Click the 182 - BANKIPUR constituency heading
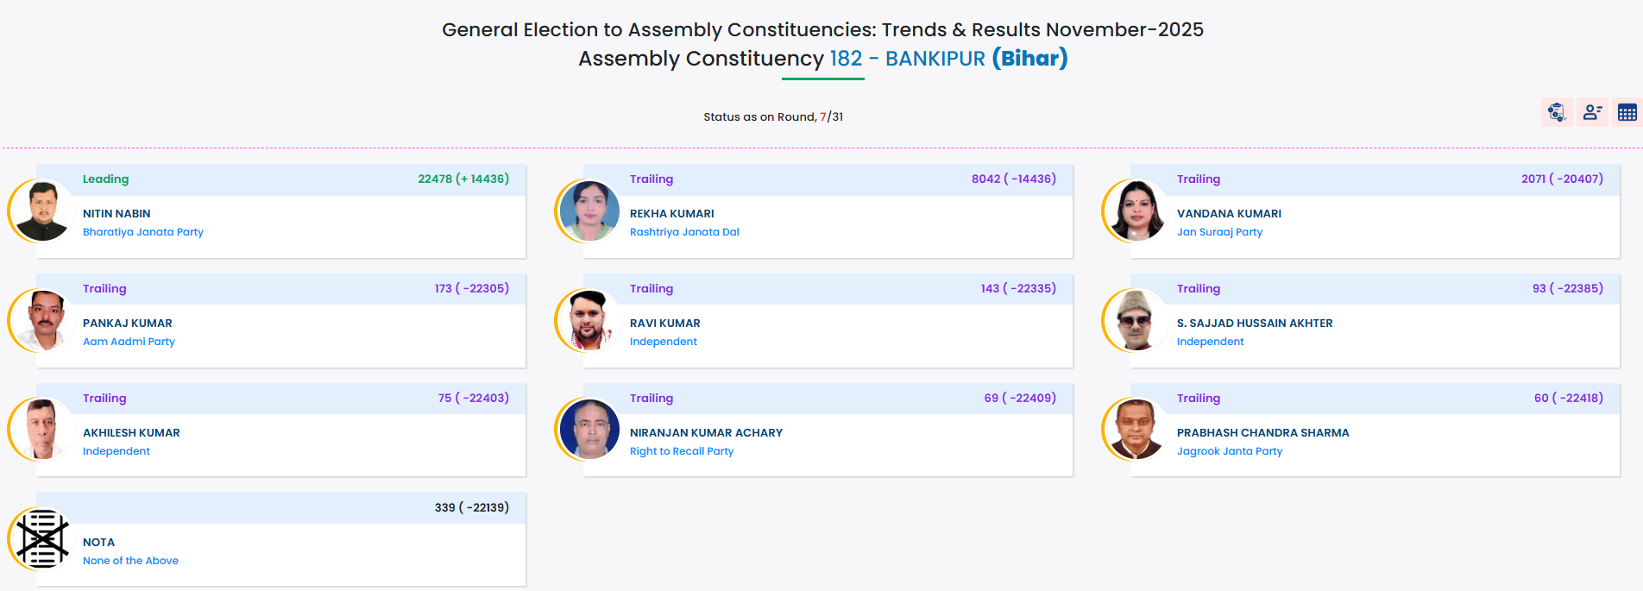The height and width of the screenshot is (591, 1643). coord(907,59)
